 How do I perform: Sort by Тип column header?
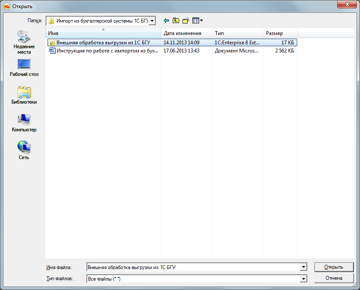click(x=237, y=33)
